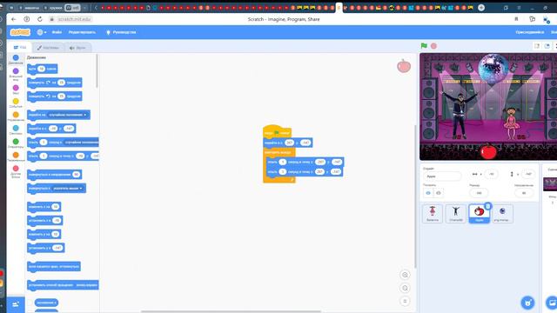This screenshot has height=313, width=557.
Task: Go back in the browser
Action: click(14, 19)
